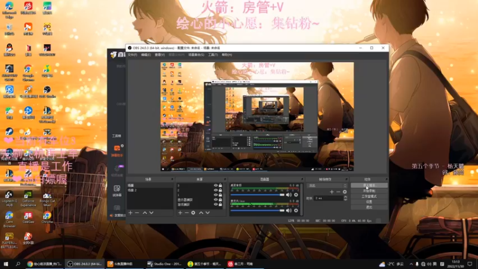Open the 帮助(H) menu

click(227, 55)
